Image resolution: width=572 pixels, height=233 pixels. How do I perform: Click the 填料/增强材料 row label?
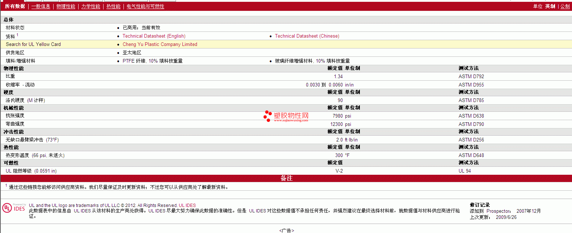pyautogui.click(x=20, y=61)
